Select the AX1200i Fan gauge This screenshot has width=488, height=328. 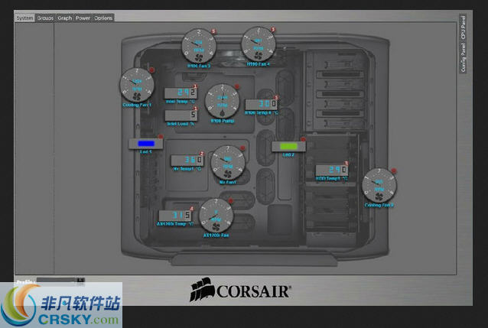tap(216, 216)
